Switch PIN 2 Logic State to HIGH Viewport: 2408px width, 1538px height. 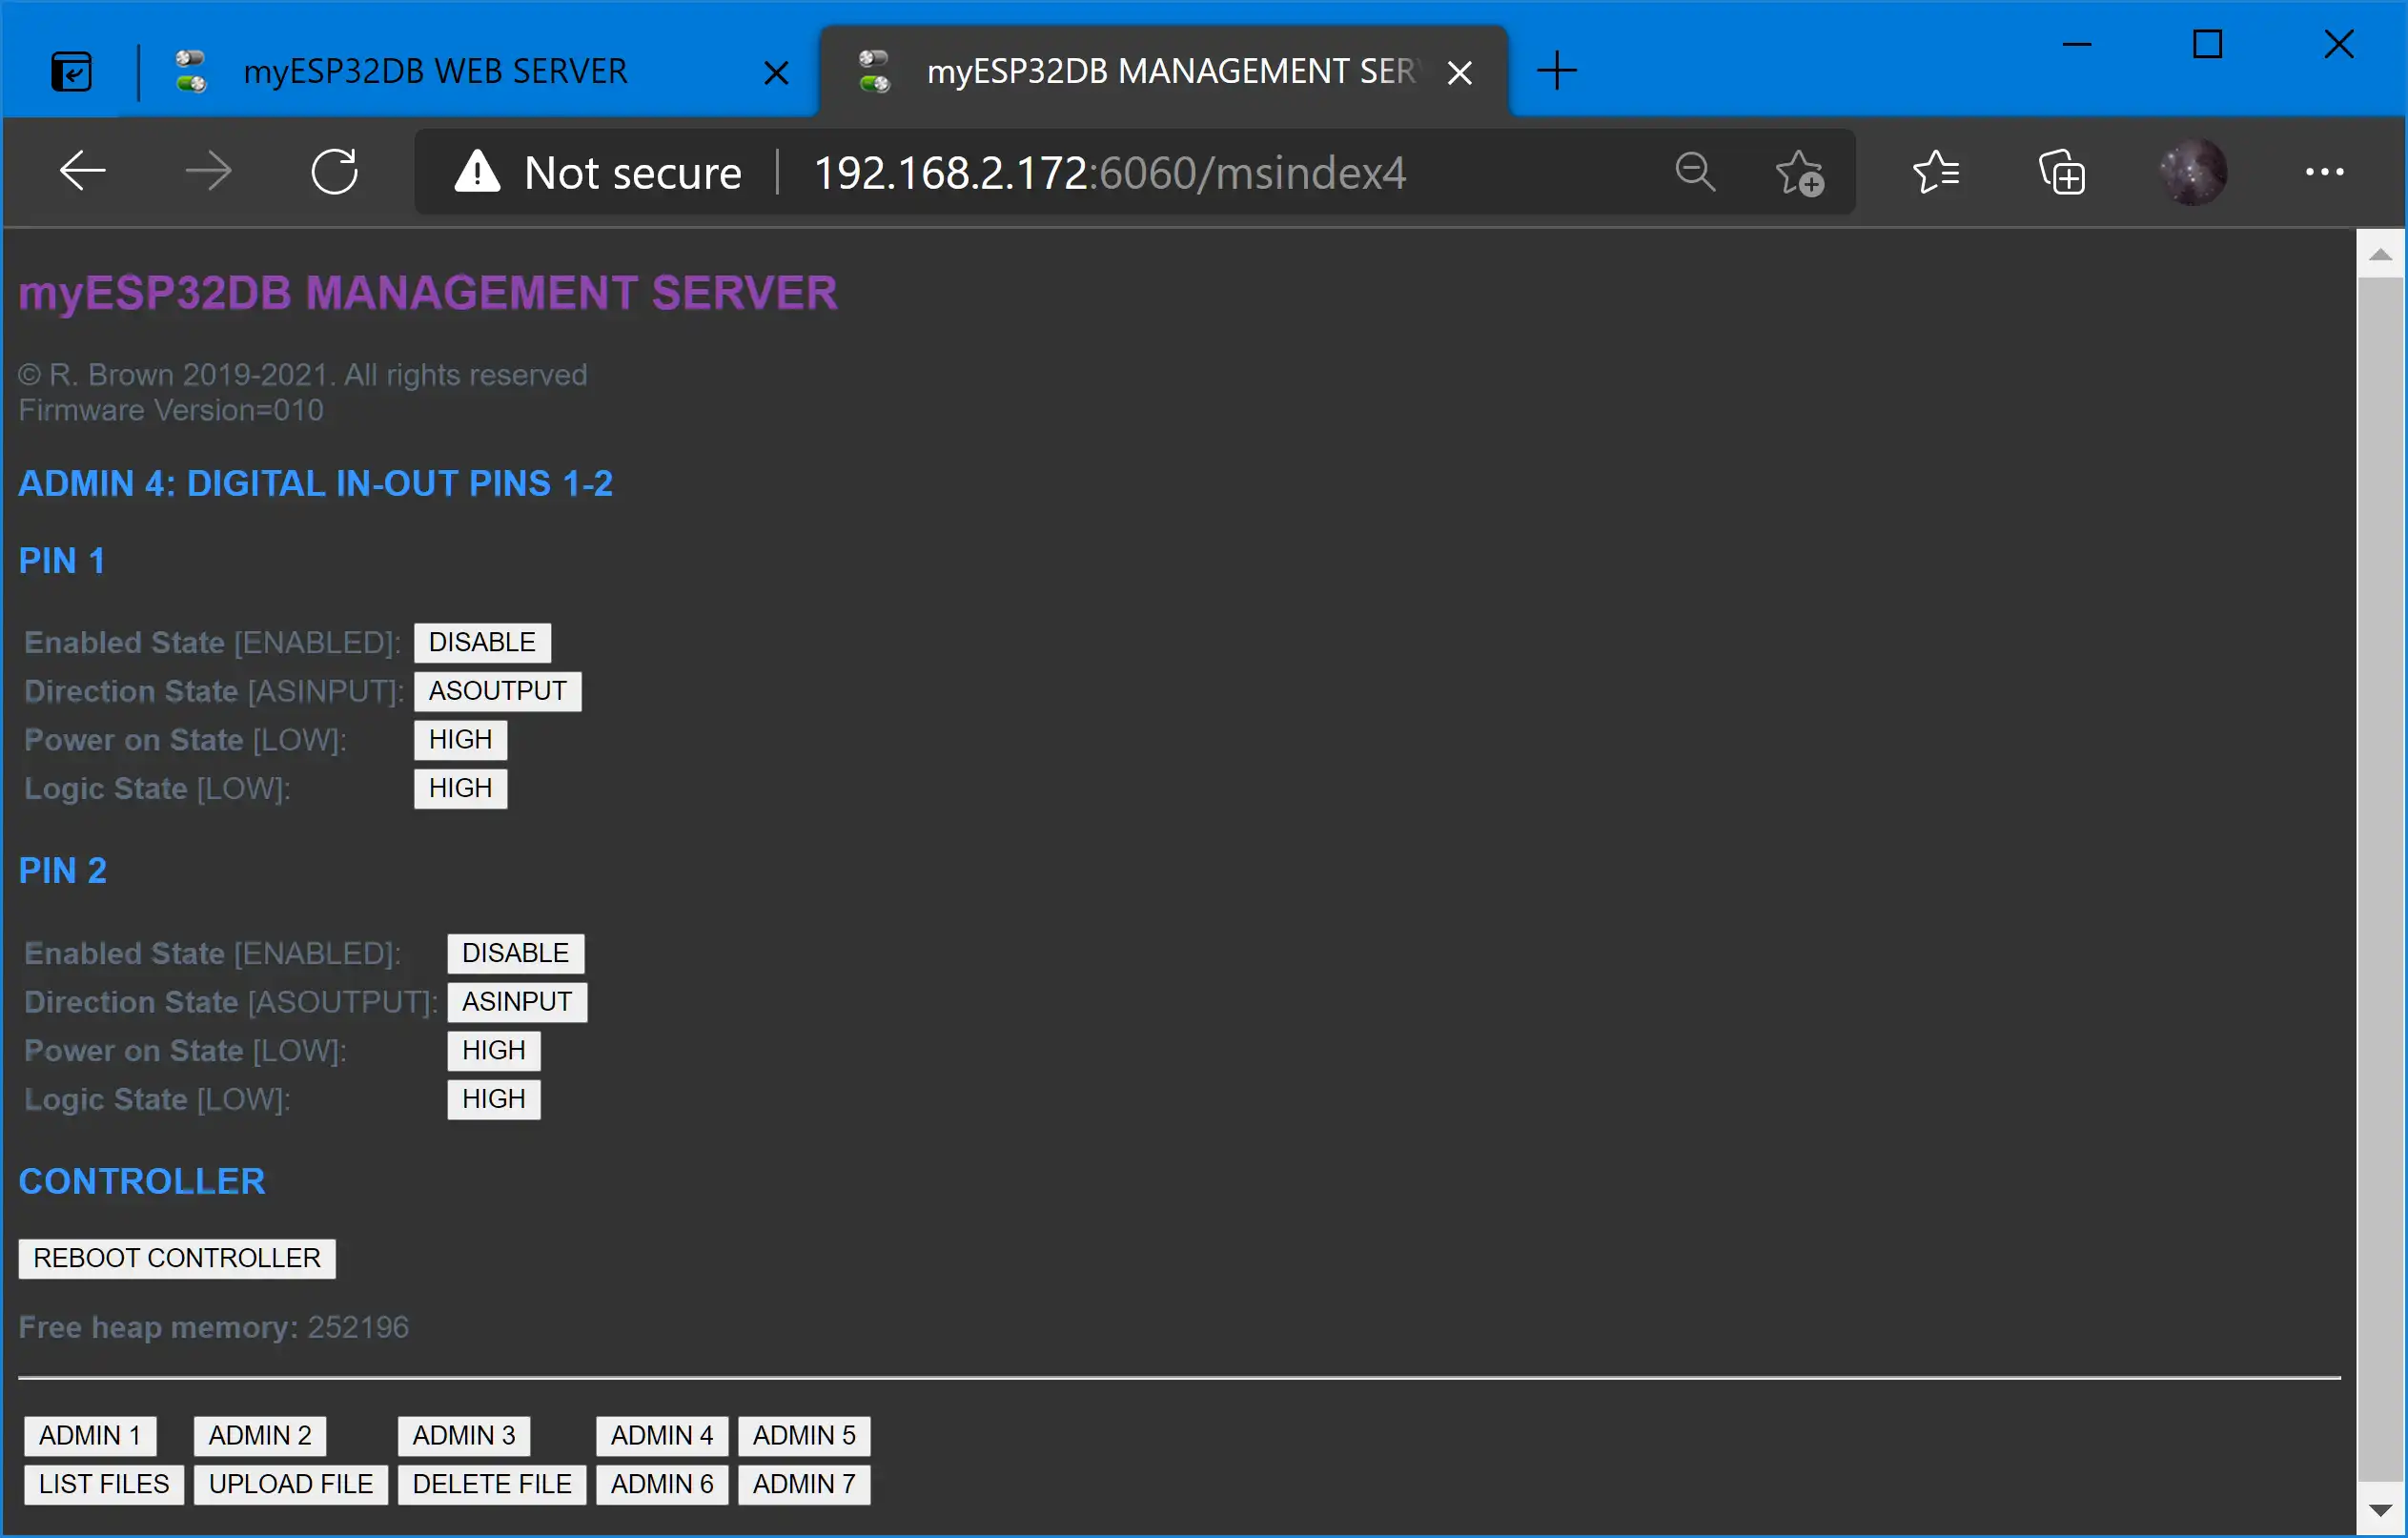pos(493,1097)
